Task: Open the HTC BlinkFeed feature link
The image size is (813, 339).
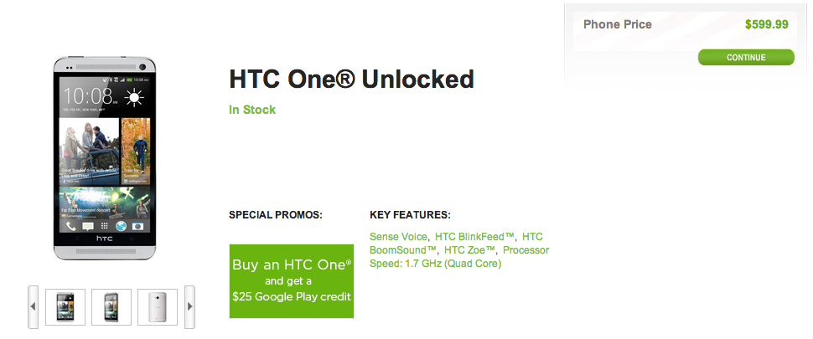Action: pyautogui.click(x=475, y=237)
